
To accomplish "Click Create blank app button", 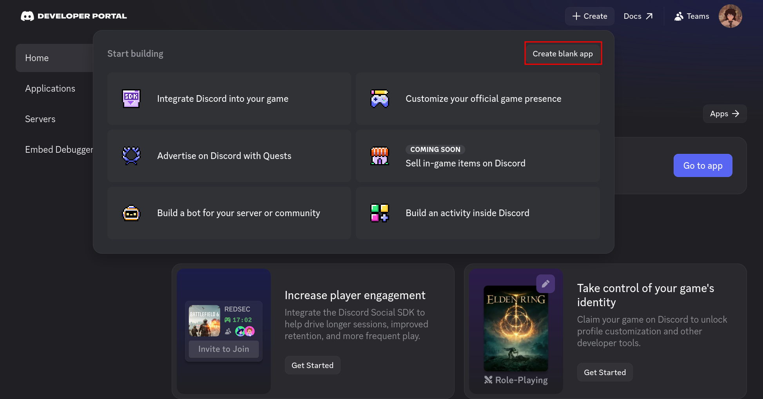I will (563, 54).
